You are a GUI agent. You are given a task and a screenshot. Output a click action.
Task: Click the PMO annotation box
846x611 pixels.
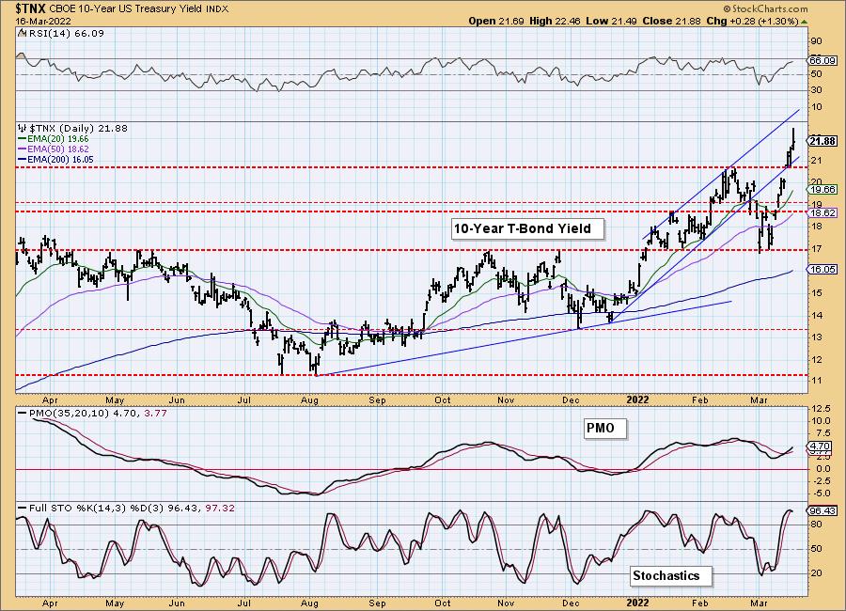pos(604,429)
